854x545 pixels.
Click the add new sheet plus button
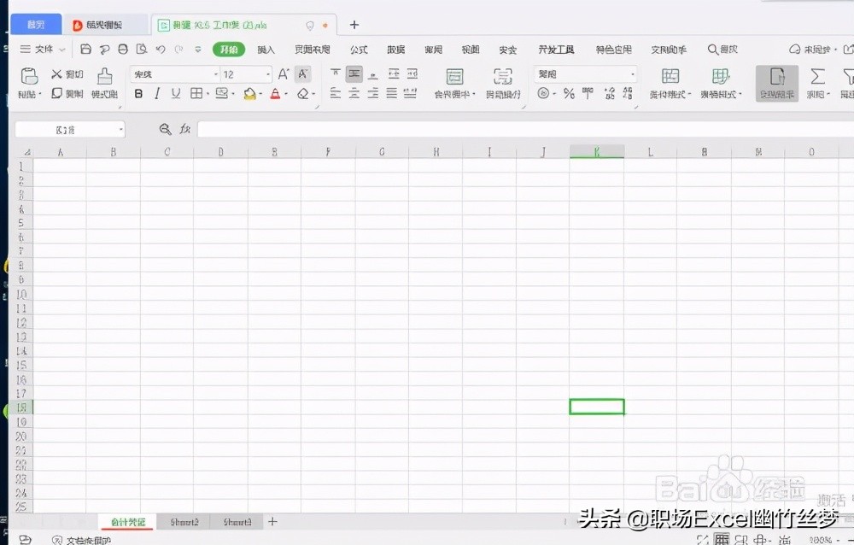272,521
